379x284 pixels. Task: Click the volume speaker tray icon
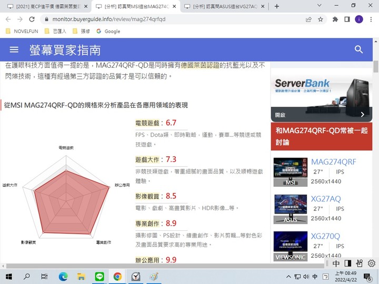coord(306,277)
